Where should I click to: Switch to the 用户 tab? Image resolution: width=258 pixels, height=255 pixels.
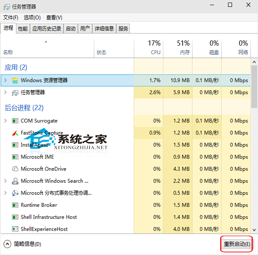85,29
